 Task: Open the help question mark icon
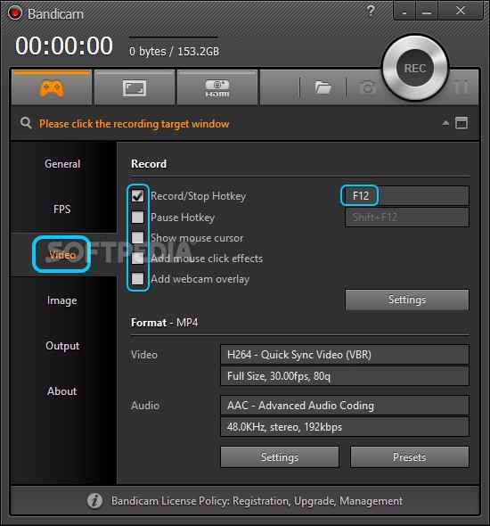pos(371,11)
